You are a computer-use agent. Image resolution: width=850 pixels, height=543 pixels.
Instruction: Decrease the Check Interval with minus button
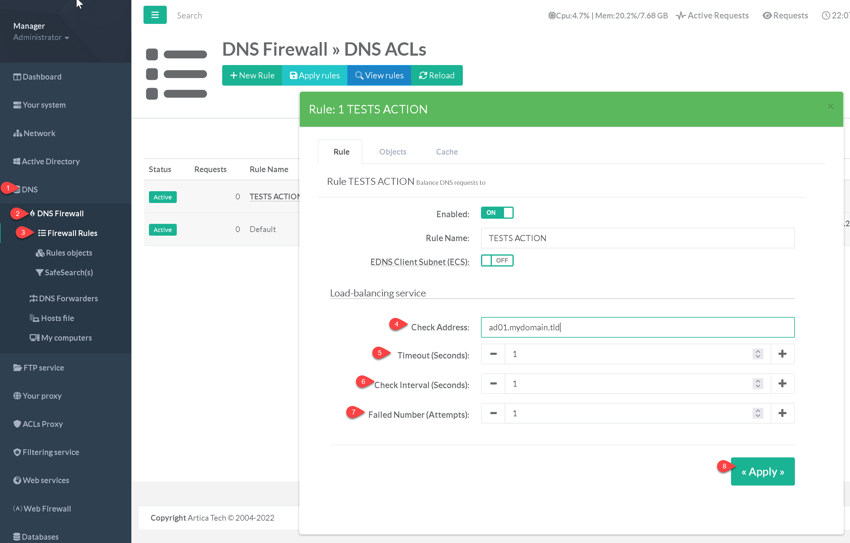tap(493, 384)
